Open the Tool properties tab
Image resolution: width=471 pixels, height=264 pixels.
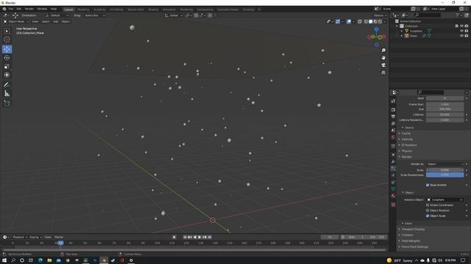pos(393,101)
